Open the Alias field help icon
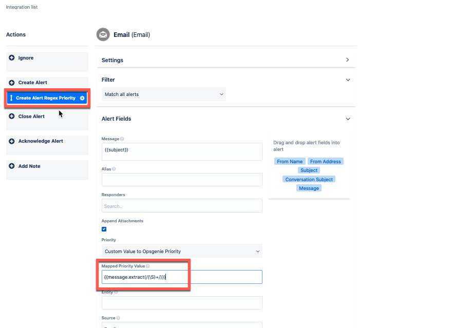The height and width of the screenshot is (328, 452). tap(114, 169)
